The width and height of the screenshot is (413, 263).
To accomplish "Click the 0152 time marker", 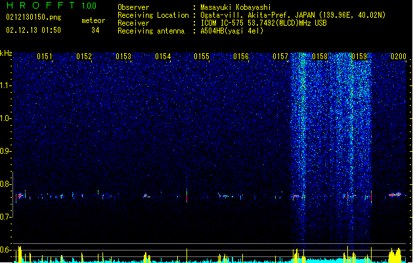I will [84, 57].
